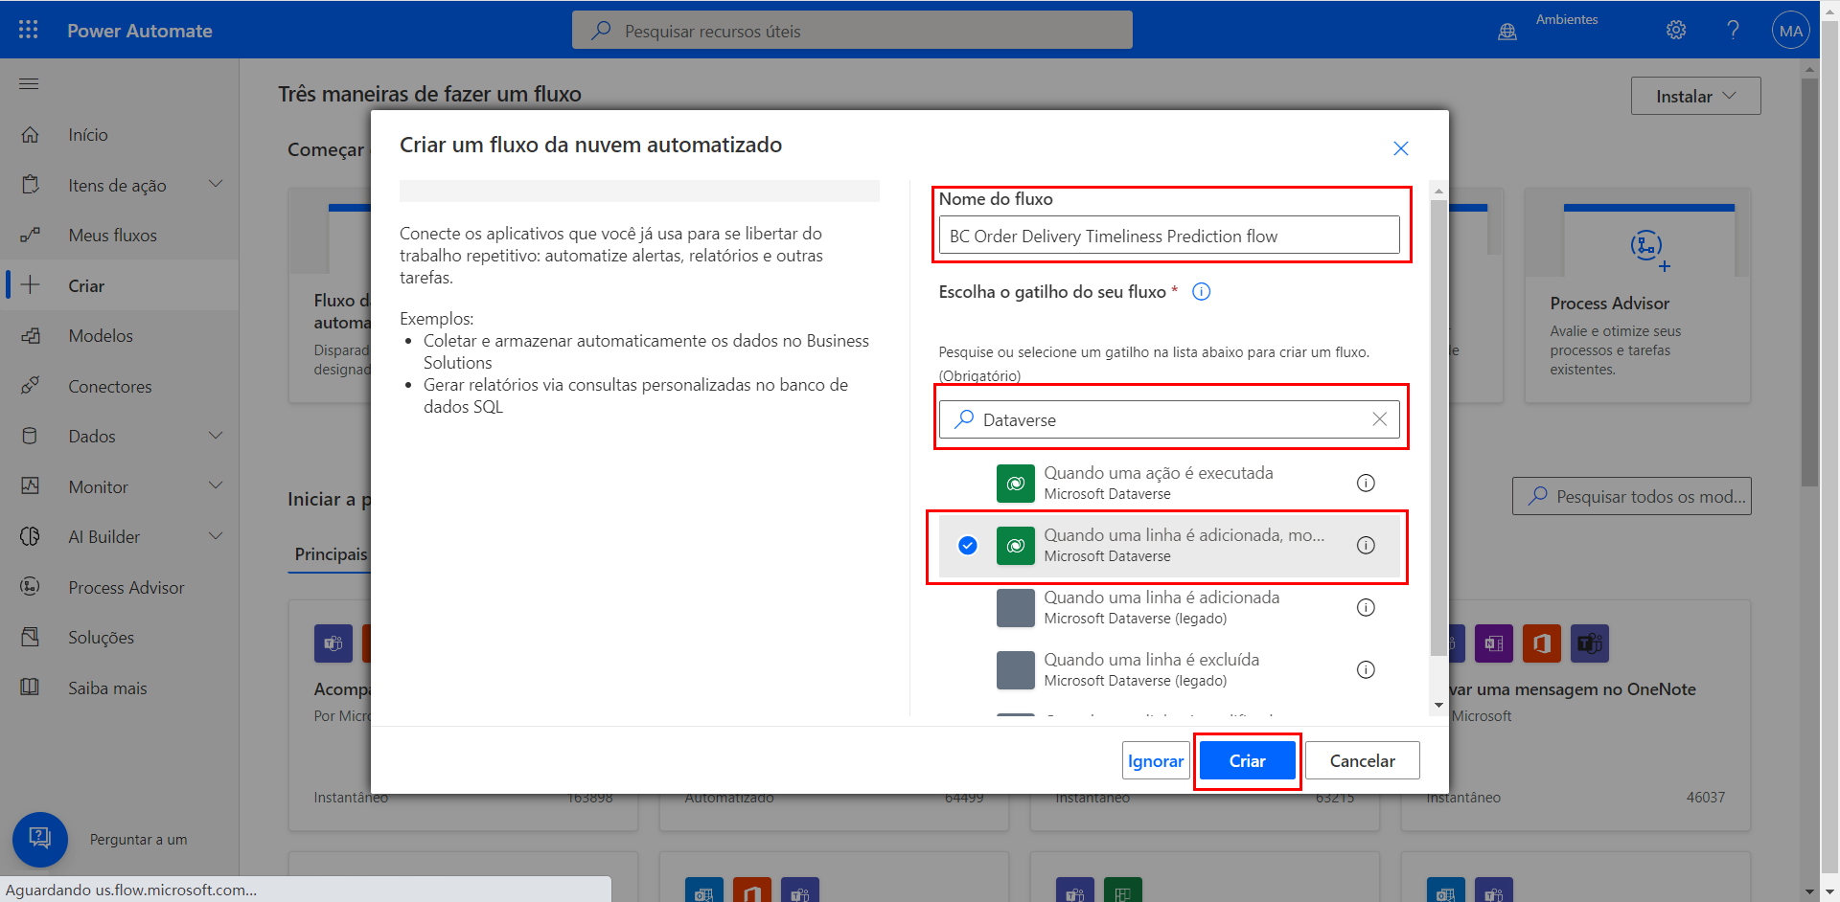
Task: Click the Soluções icon in sidebar
Action: (x=31, y=637)
